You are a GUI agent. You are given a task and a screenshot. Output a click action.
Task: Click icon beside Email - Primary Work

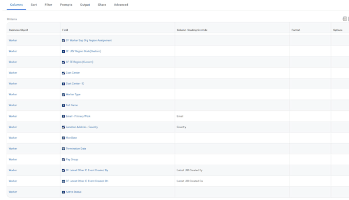pyautogui.click(x=64, y=116)
